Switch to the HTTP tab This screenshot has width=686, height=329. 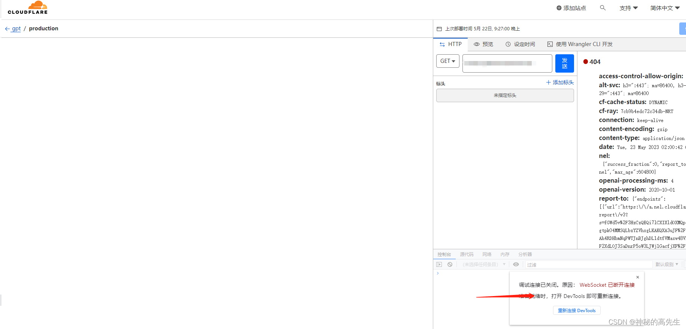point(450,44)
